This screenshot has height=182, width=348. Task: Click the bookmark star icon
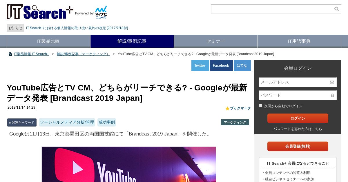(227, 108)
